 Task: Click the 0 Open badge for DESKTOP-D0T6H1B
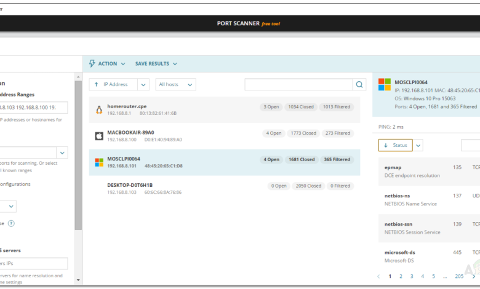pos(279,186)
